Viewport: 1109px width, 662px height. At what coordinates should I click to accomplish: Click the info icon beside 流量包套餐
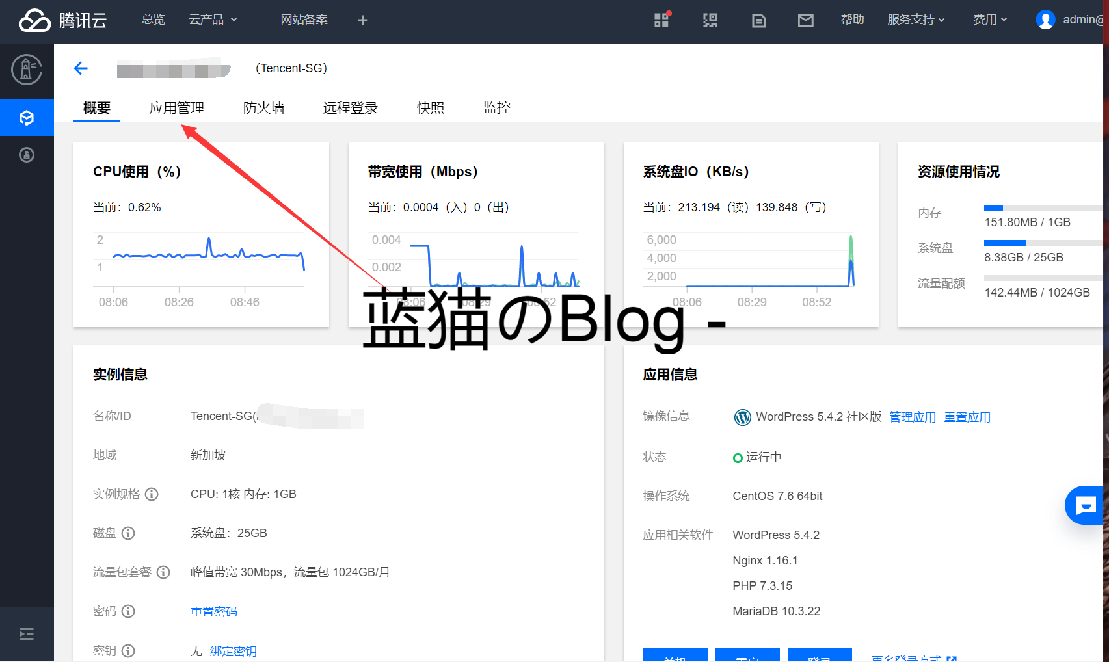click(163, 572)
